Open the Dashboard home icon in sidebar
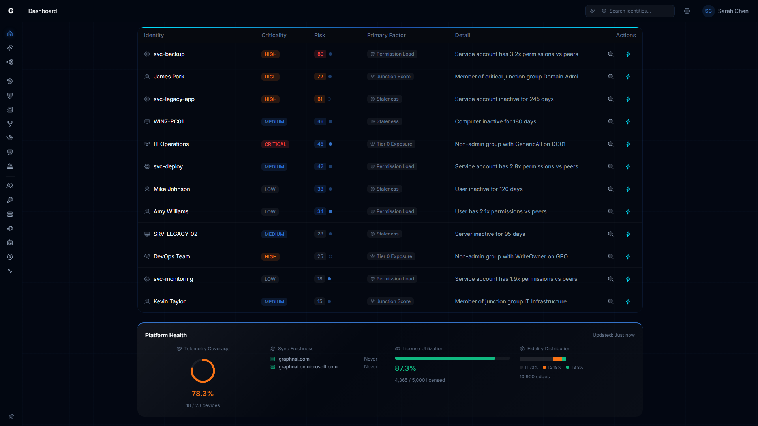Screen dimensions: 758x426 point(10,34)
